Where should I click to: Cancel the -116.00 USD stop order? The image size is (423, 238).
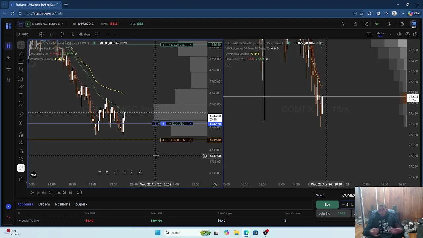[190, 140]
